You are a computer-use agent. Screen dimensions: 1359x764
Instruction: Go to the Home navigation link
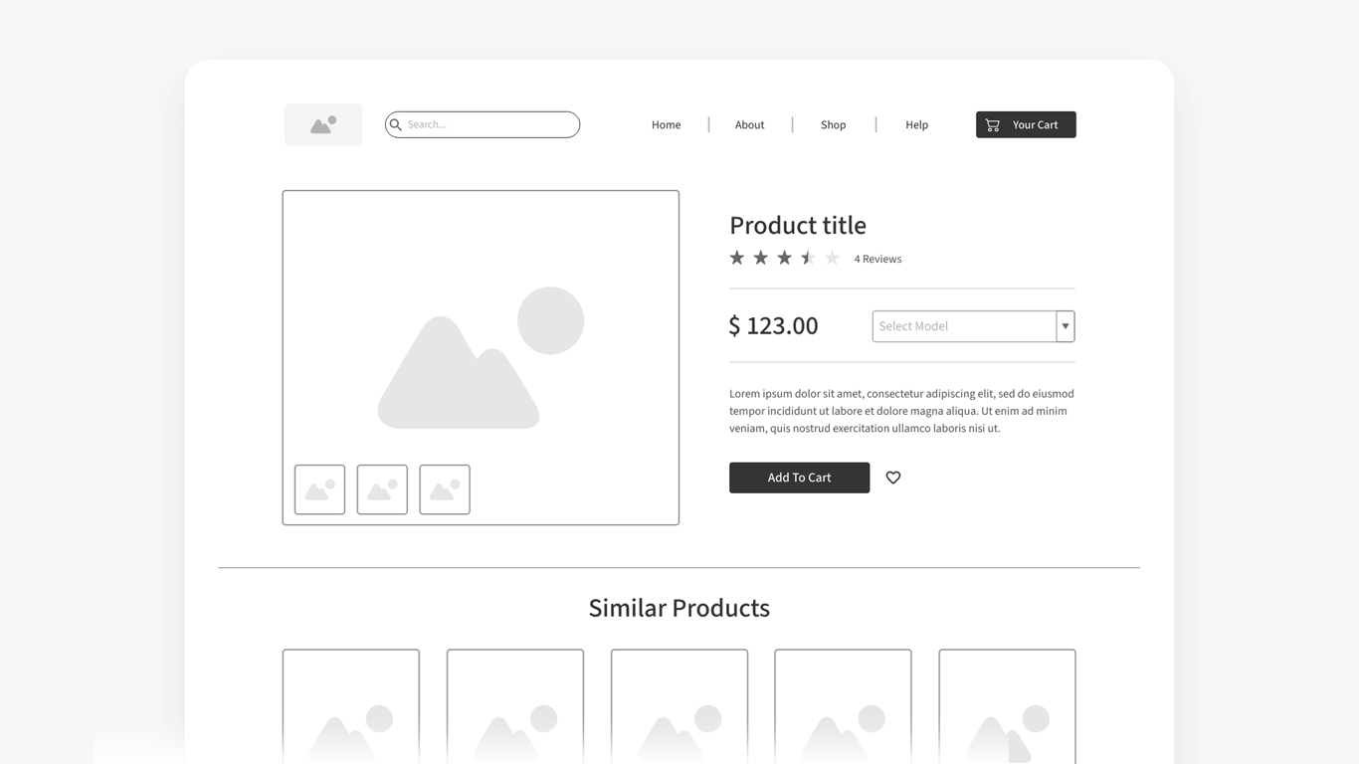[666, 124]
